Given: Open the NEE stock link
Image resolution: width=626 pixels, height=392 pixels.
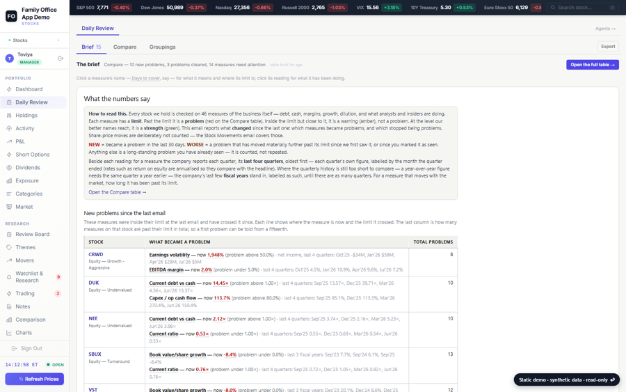Looking at the screenshot, I should 93,318.
